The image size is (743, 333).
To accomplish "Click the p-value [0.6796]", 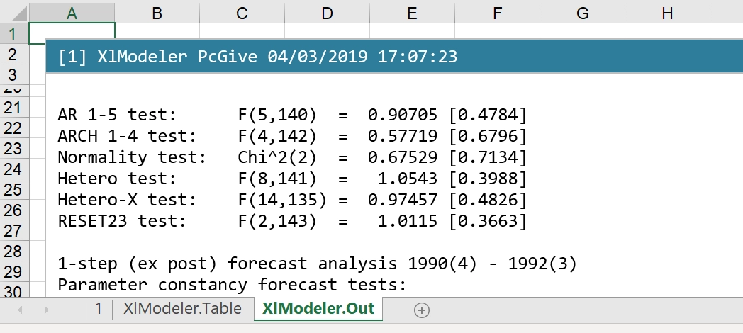I will (488, 136).
